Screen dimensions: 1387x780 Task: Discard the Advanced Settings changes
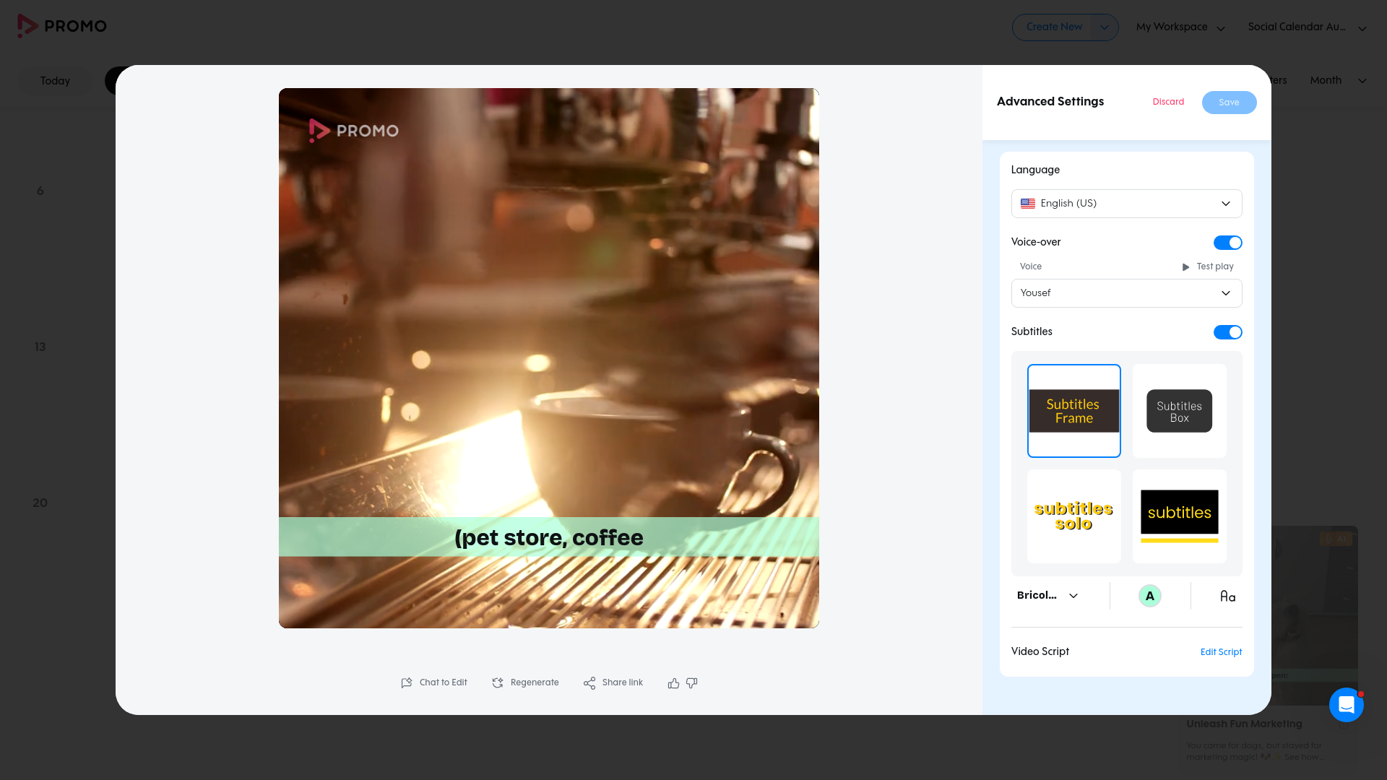pyautogui.click(x=1167, y=102)
